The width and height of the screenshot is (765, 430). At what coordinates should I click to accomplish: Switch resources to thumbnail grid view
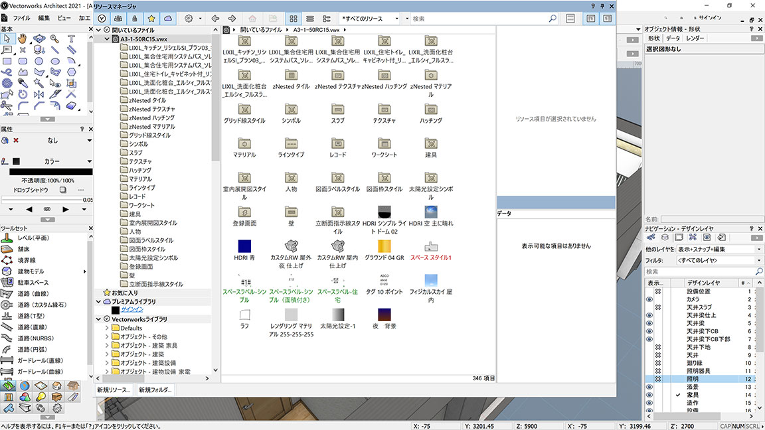293,19
